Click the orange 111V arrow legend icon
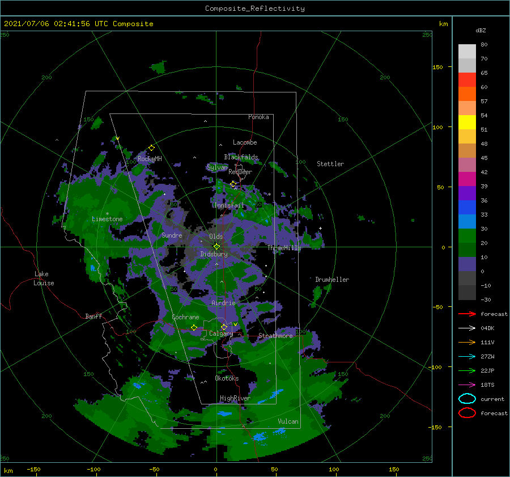510x477 pixels. (467, 342)
